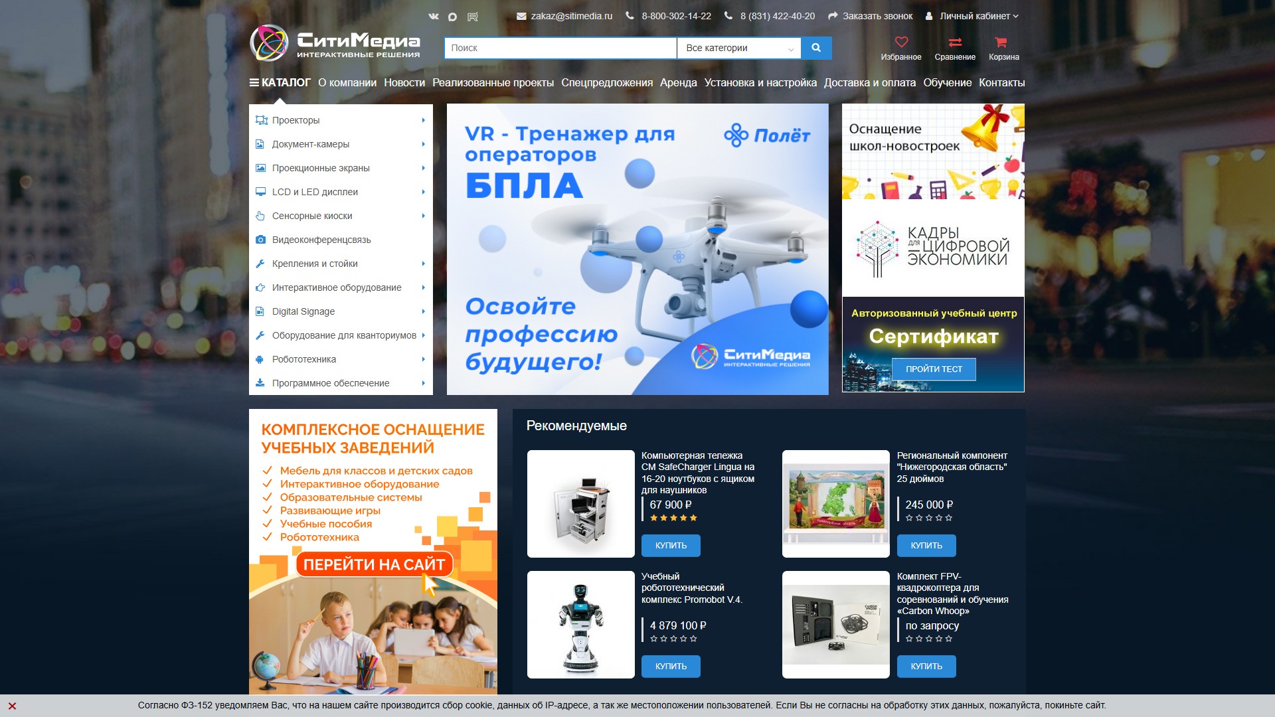Open the КАТАЛОГ menu

pyautogui.click(x=280, y=83)
